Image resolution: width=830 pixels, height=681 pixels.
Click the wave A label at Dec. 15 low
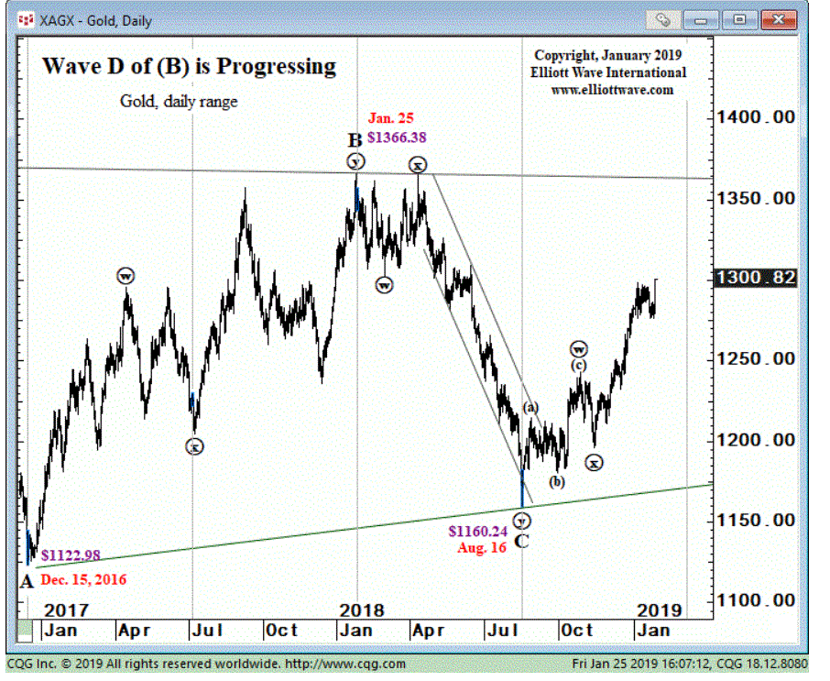27,579
